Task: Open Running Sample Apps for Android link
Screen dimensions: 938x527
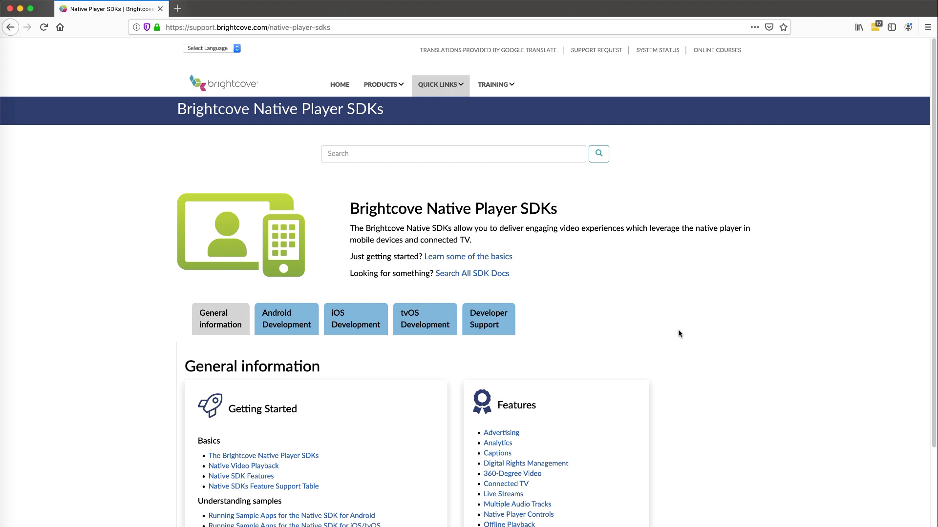Action: coord(292,516)
